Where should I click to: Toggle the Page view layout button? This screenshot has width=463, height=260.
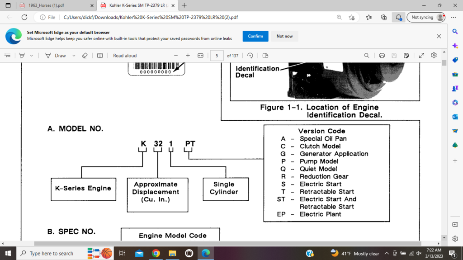[x=265, y=56]
